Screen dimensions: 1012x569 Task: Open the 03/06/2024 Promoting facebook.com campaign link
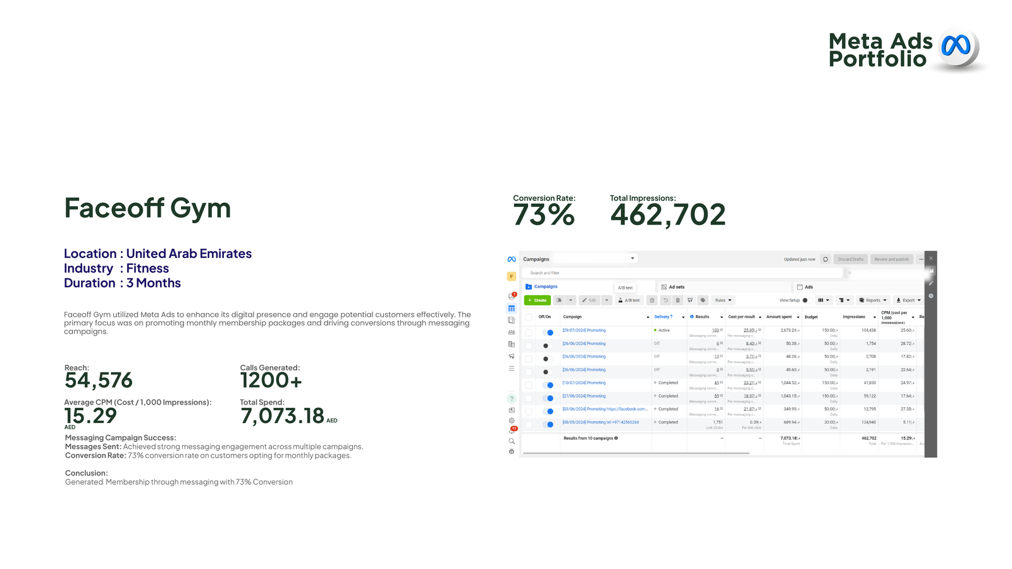pos(605,409)
